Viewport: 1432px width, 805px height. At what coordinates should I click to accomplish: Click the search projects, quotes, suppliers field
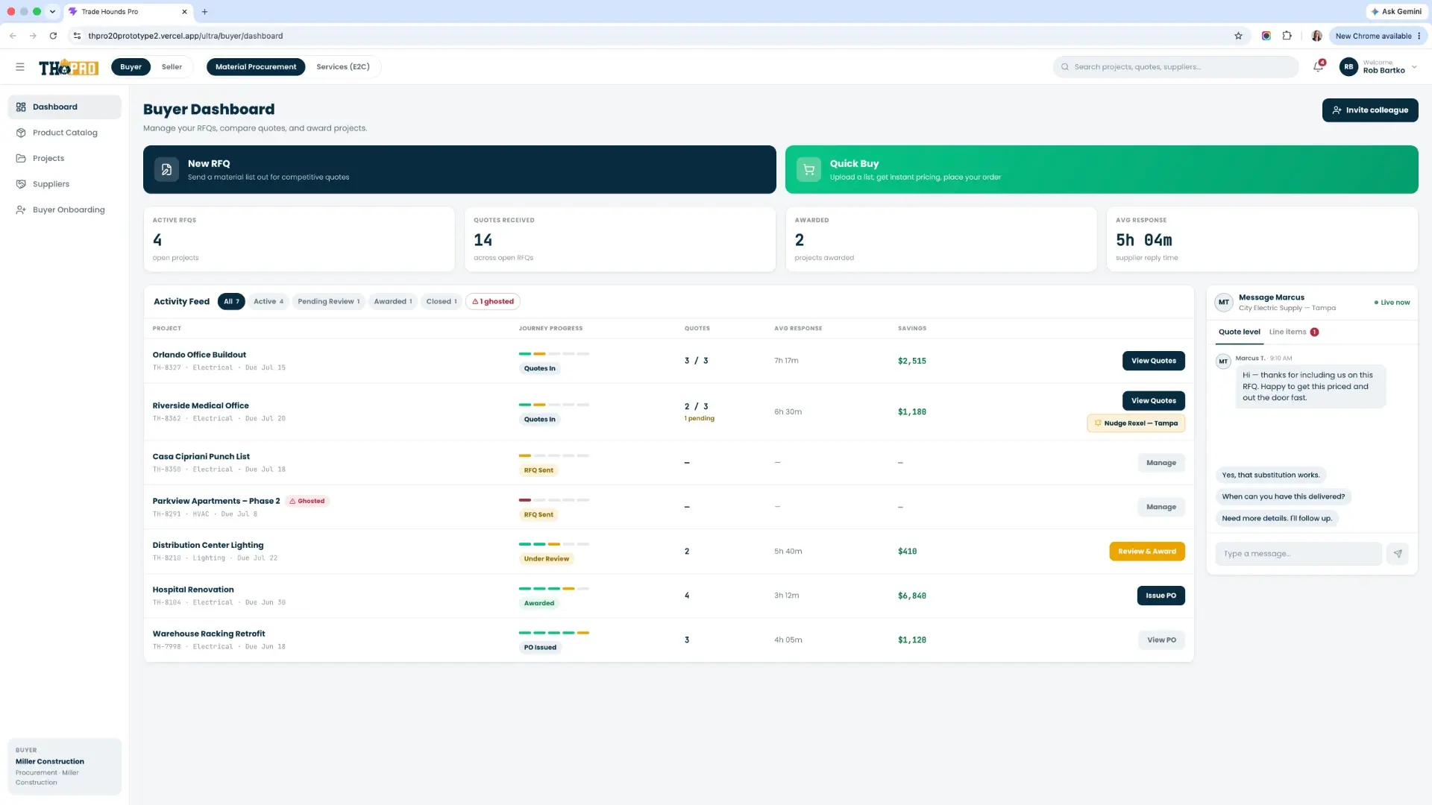(1176, 67)
